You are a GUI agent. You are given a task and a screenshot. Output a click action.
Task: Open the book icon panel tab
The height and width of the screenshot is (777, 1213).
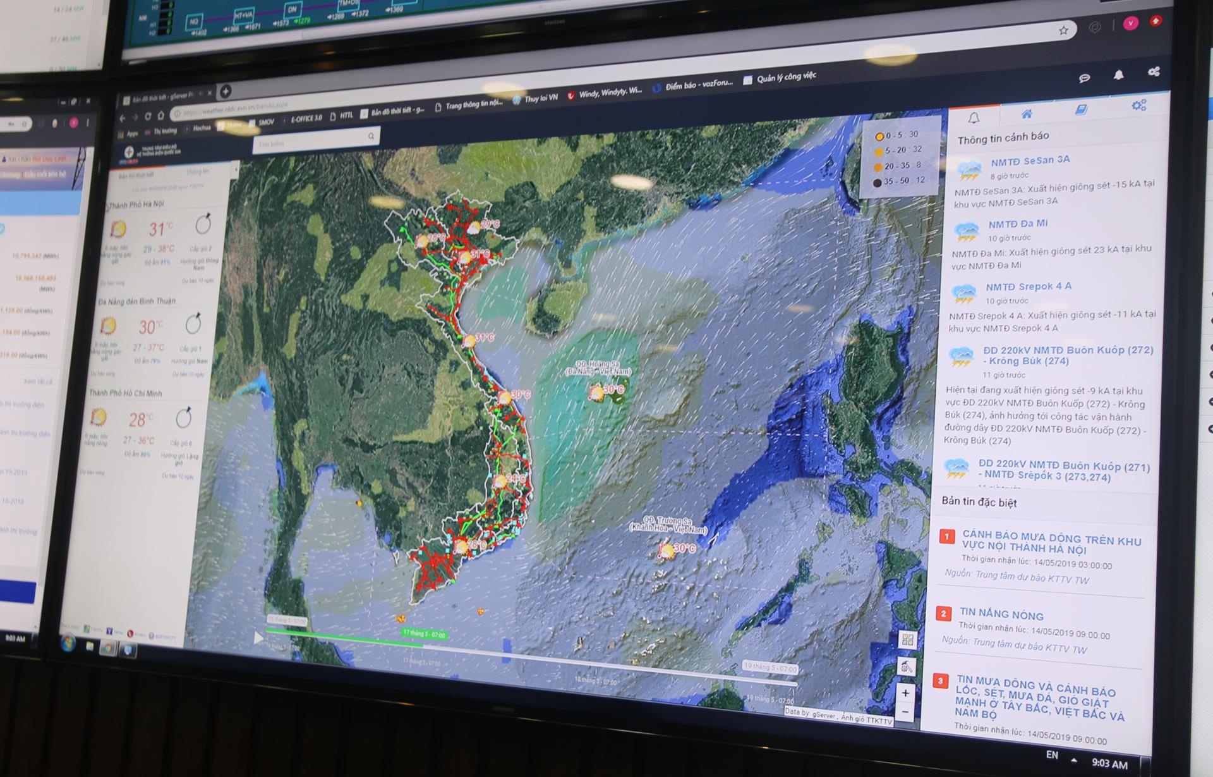click(x=1081, y=110)
